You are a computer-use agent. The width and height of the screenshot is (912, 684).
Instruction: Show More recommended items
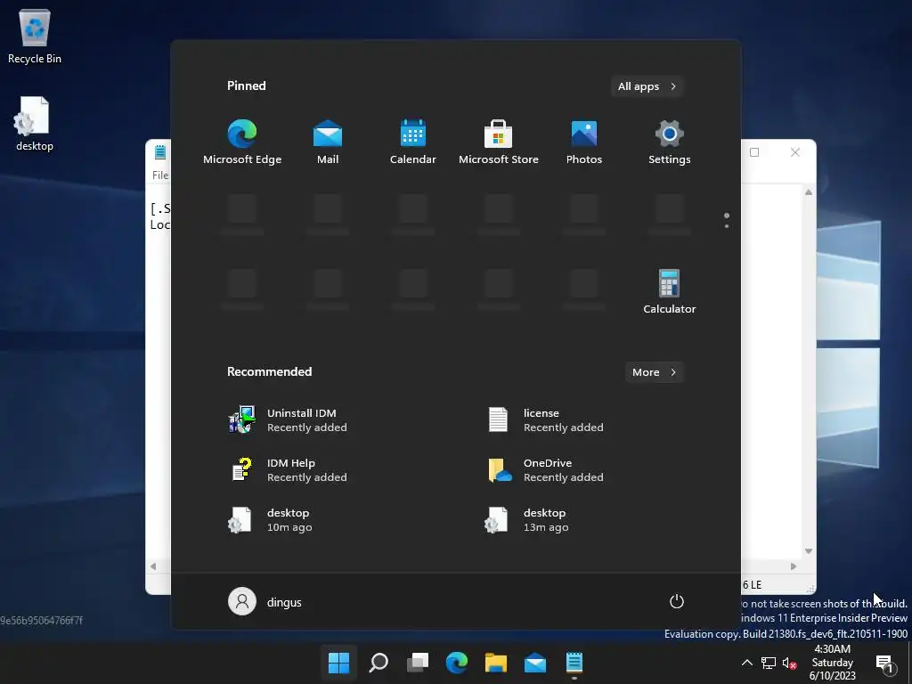654,372
